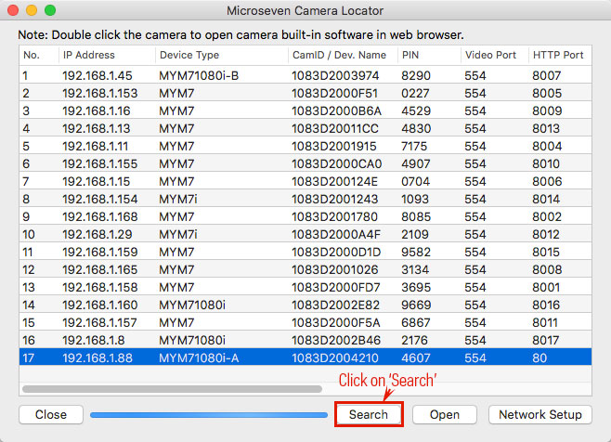Select the highlighted camera 192.168.1.88
The image size is (611, 442).
[305, 357]
